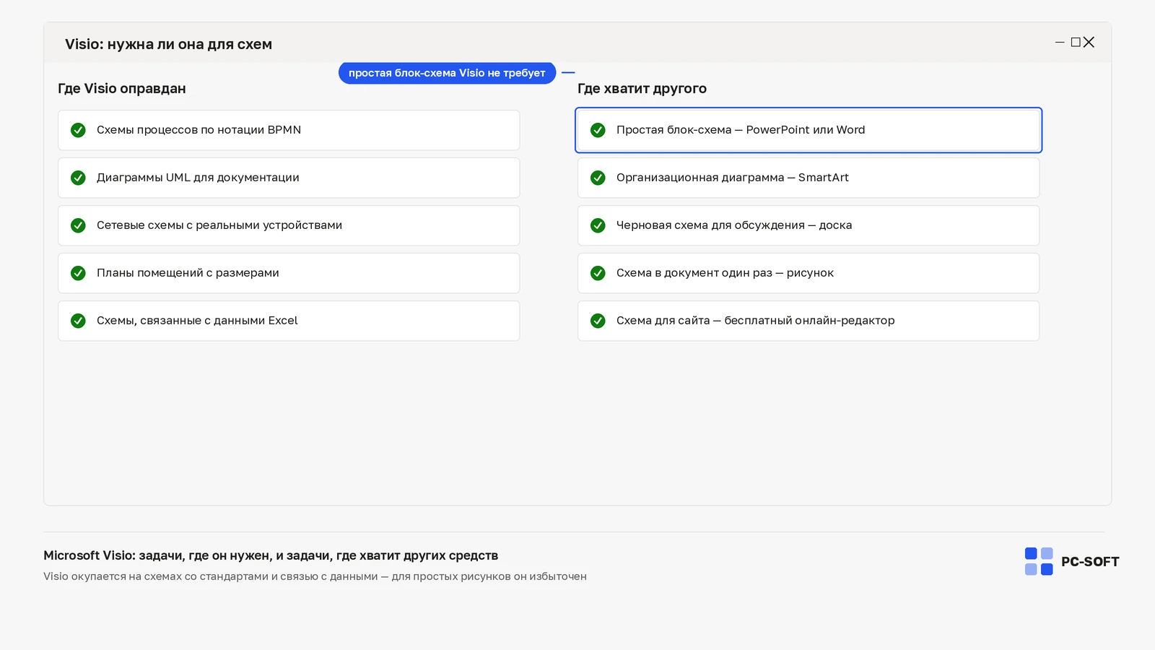This screenshot has height=650, width=1155.
Task: Select the text "Организационная диаграмма — SmartArt"
Action: [733, 178]
